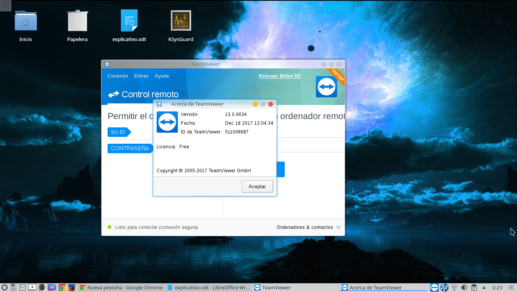Click TeamViewer logo in main window header
Image resolution: width=517 pixels, height=292 pixels.
click(327, 87)
